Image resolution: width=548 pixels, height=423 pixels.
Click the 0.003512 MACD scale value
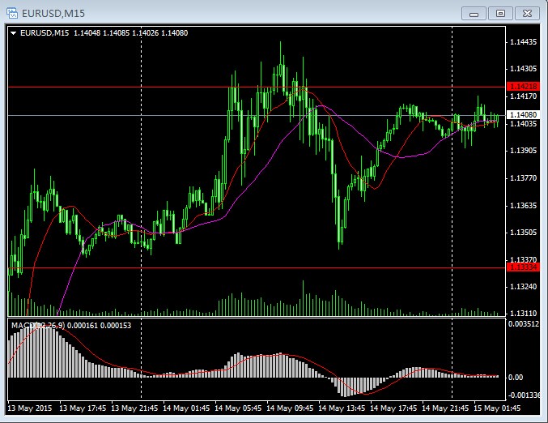coord(525,324)
